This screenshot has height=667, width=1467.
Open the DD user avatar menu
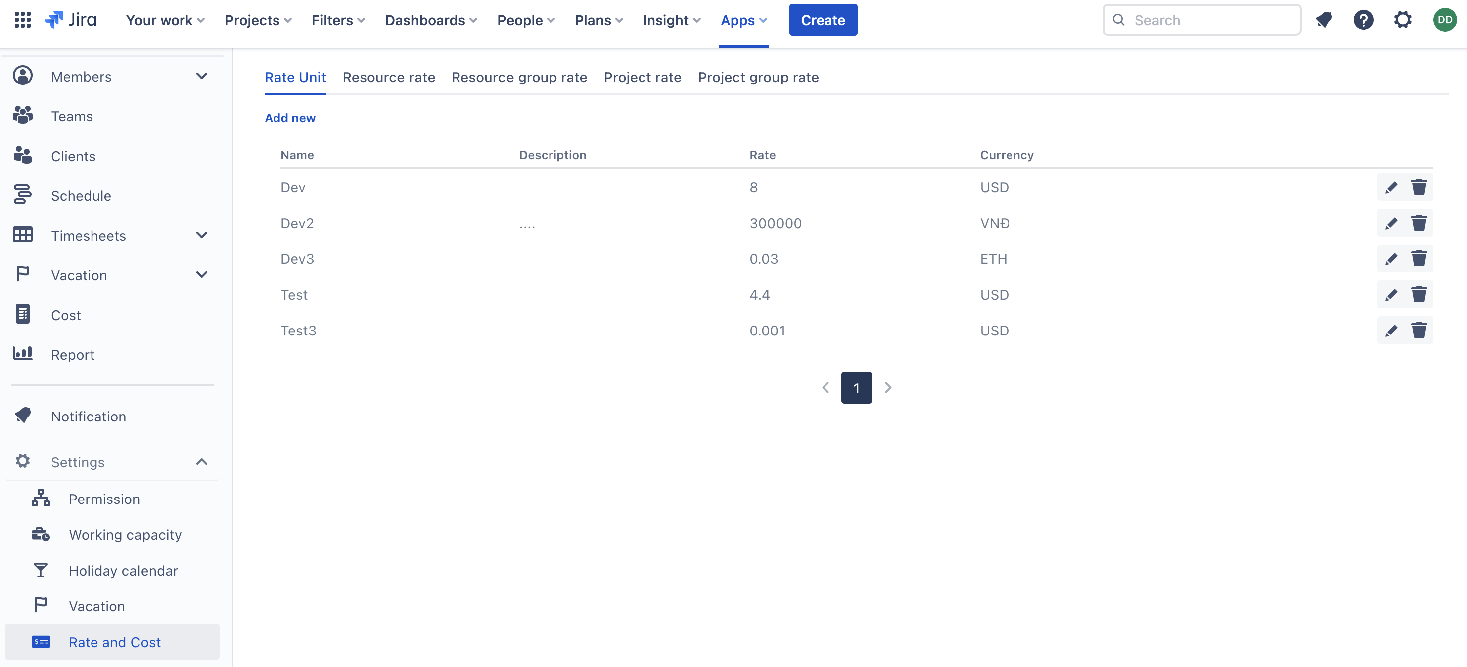tap(1444, 20)
